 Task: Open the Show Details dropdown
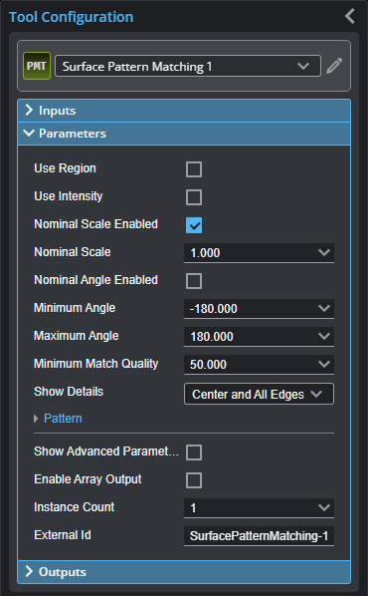(259, 394)
